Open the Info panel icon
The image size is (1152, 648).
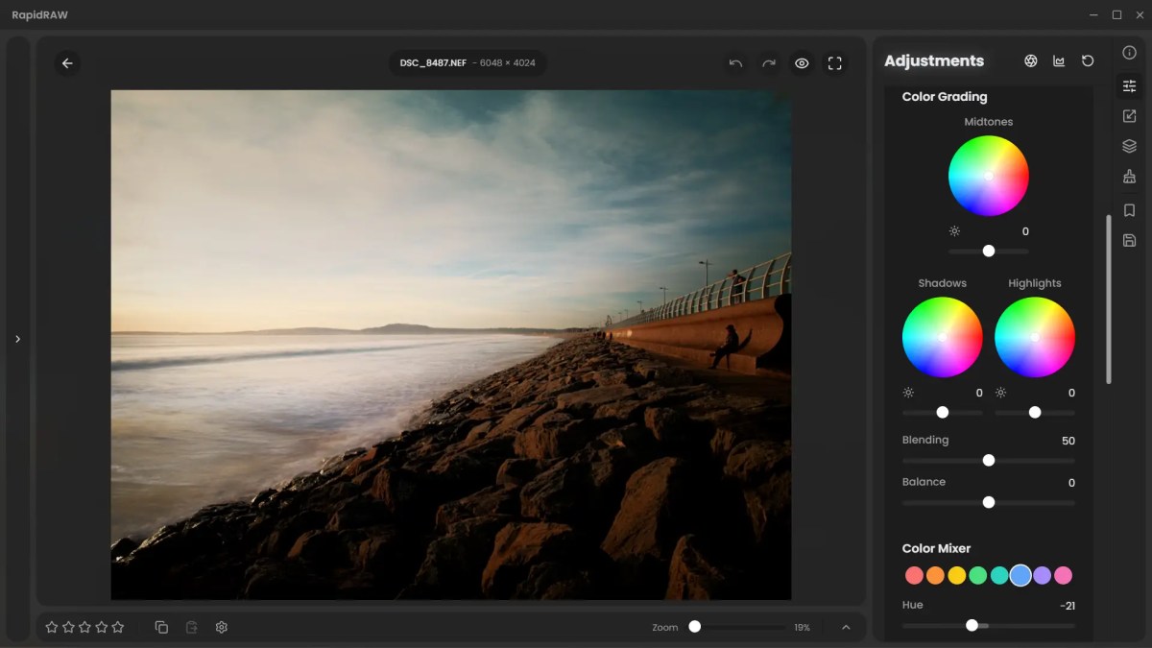click(x=1129, y=54)
